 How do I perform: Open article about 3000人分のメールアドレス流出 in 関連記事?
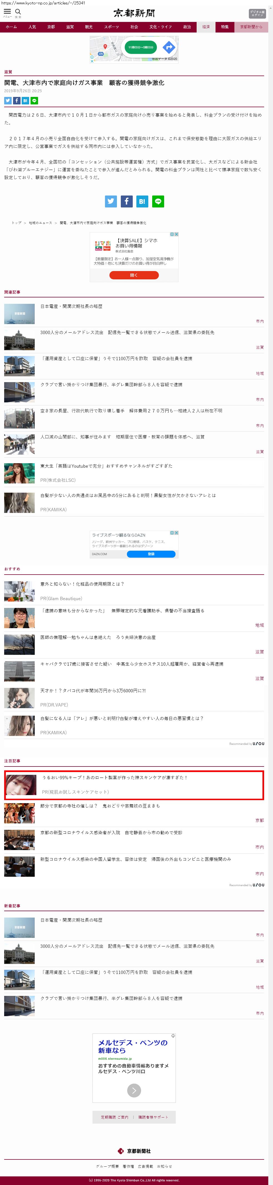[127, 332]
